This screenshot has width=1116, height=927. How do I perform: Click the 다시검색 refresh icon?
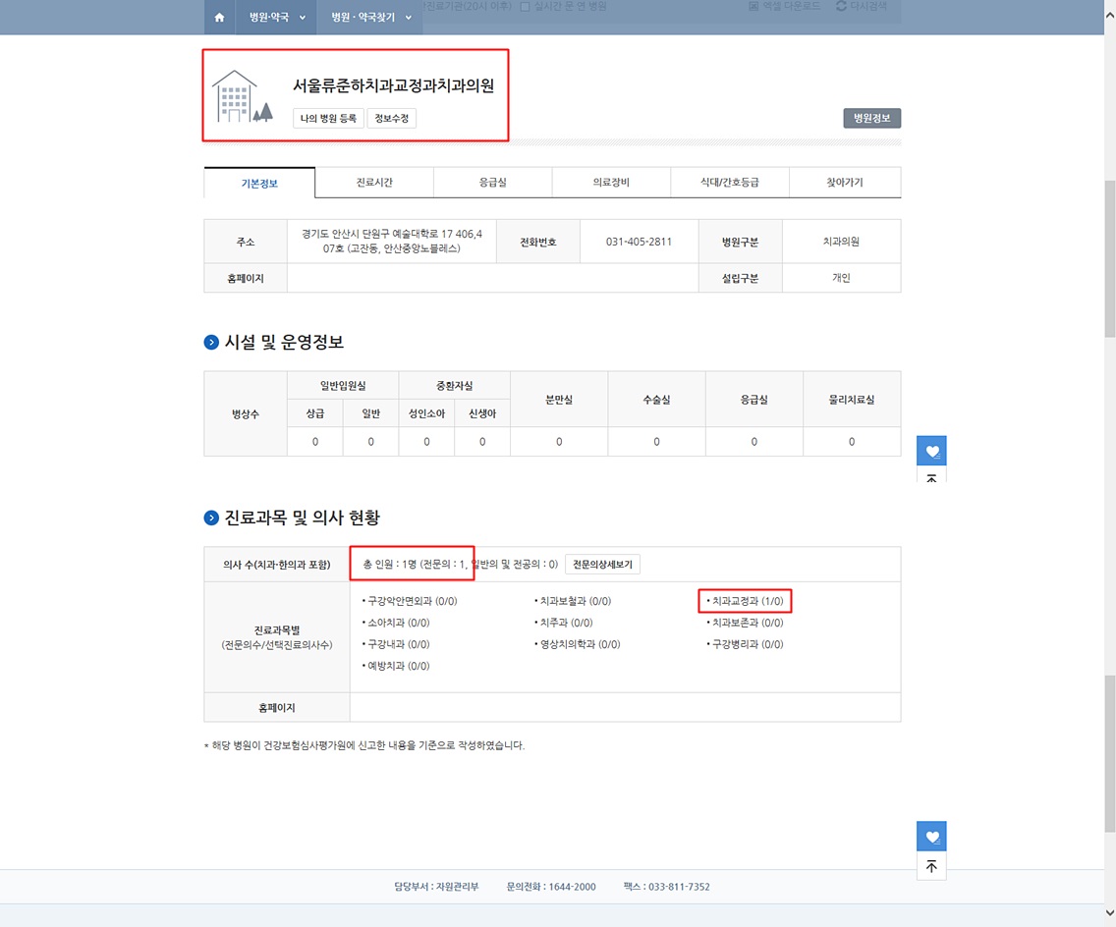click(841, 6)
